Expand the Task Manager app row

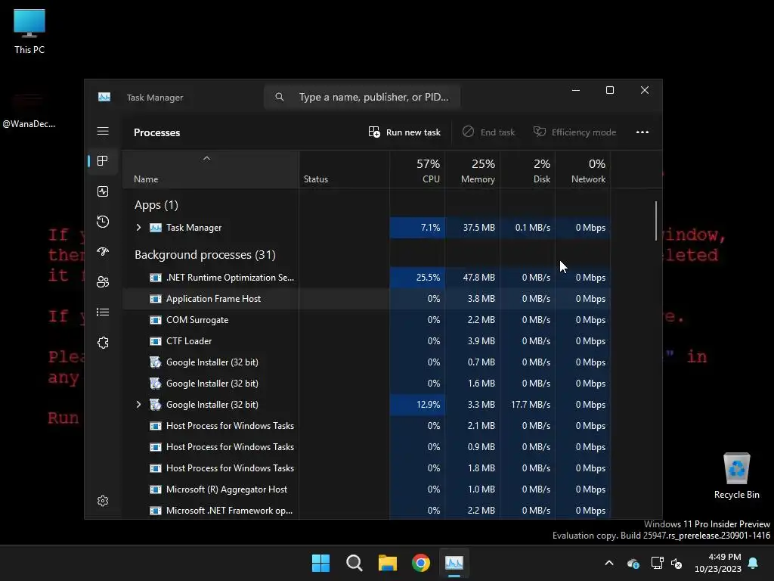pos(139,228)
